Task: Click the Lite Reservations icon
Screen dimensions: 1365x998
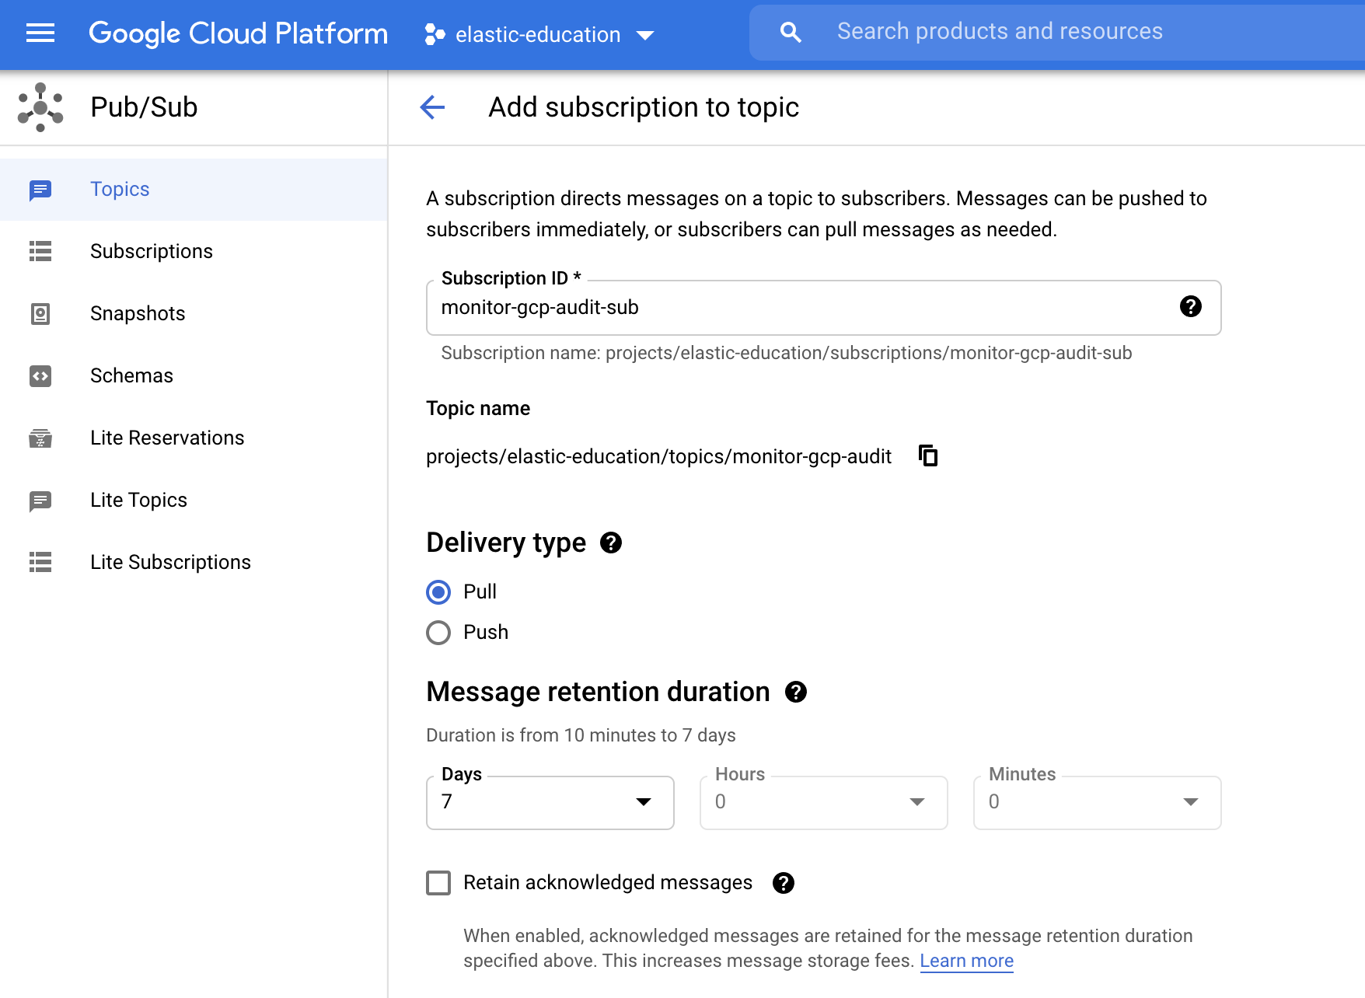Action: tap(40, 438)
